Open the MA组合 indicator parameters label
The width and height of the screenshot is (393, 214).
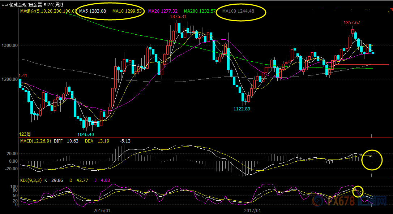(48, 11)
